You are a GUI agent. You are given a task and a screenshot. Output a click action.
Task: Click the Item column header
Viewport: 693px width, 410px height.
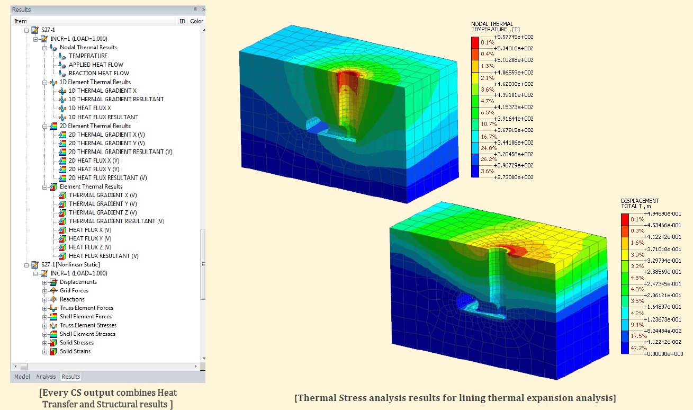[94, 21]
